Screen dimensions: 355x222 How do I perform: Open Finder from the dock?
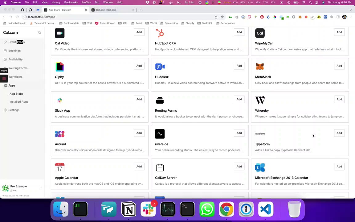(61, 209)
